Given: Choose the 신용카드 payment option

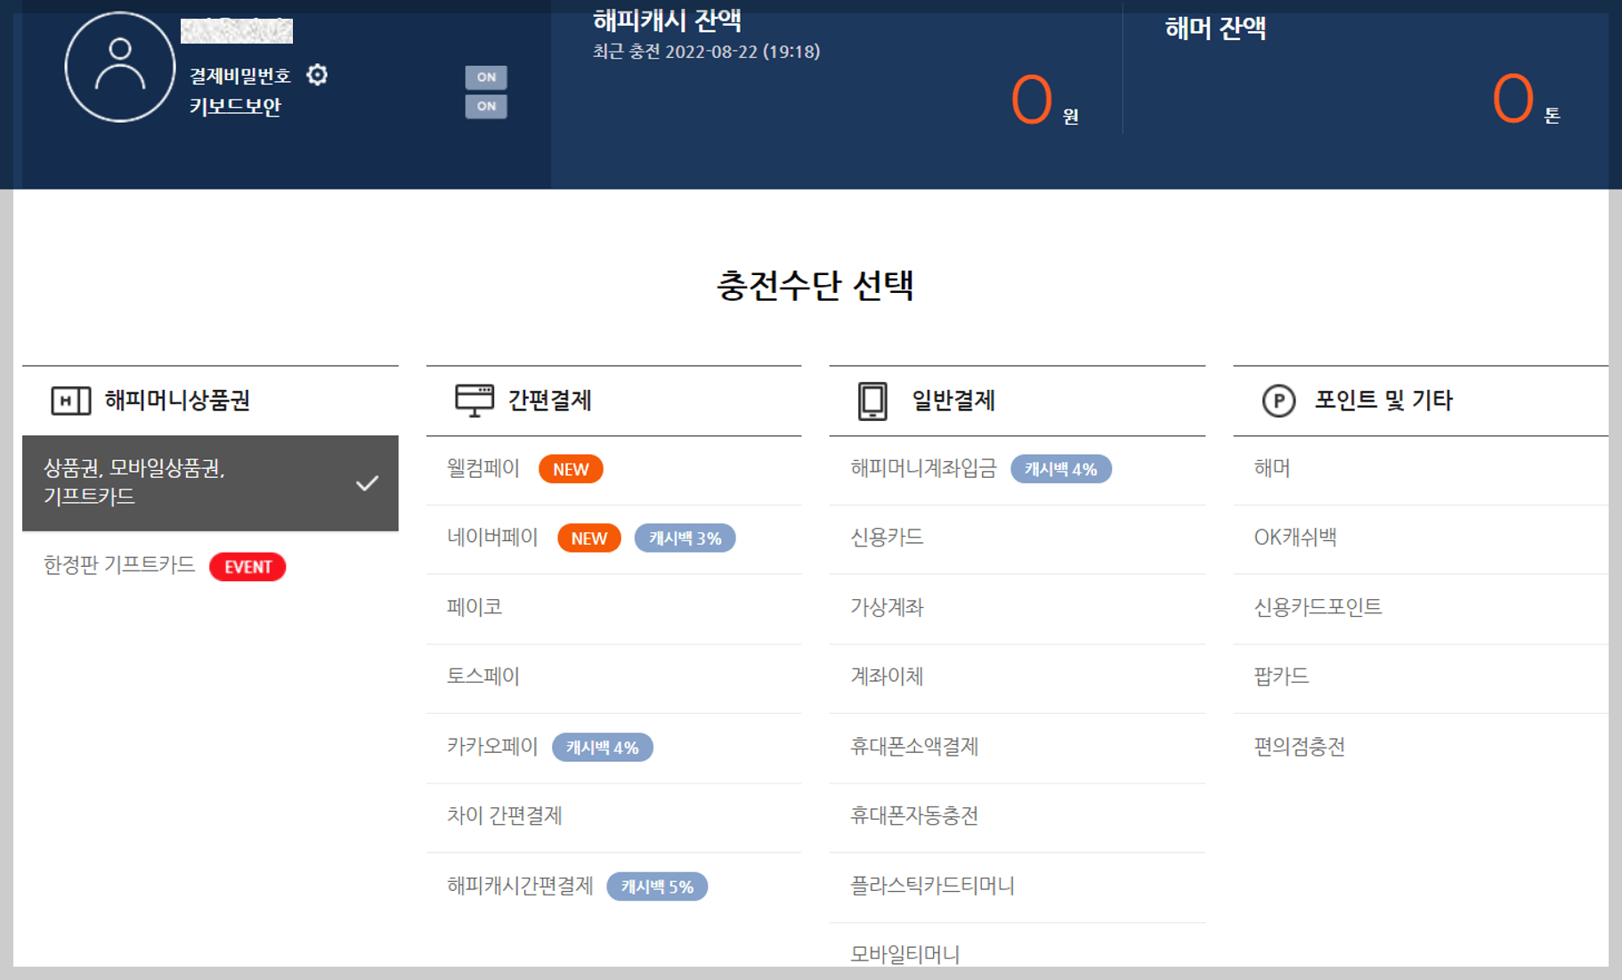Looking at the screenshot, I should pyautogui.click(x=885, y=538).
